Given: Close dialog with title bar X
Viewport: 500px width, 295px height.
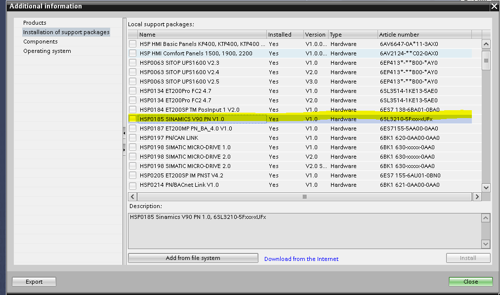Looking at the screenshot, I should pos(494,6).
